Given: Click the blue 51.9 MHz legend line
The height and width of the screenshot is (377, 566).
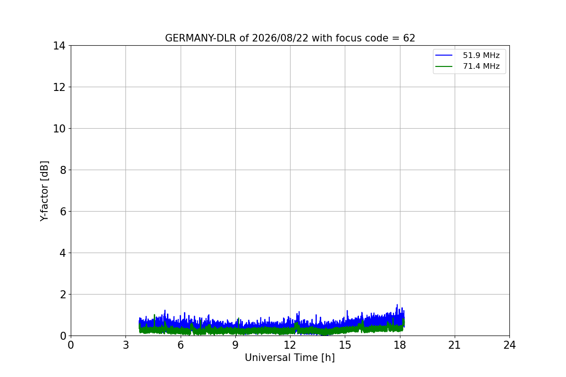Looking at the screenshot, I should [x=444, y=56].
